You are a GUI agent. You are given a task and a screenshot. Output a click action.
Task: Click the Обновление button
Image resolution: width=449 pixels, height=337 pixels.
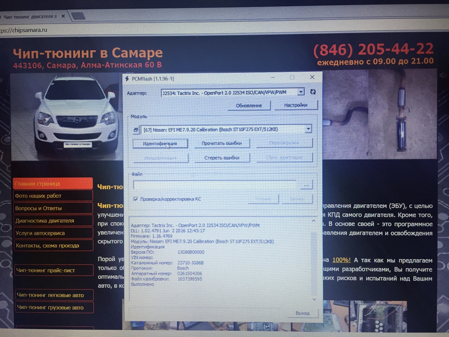click(x=249, y=105)
